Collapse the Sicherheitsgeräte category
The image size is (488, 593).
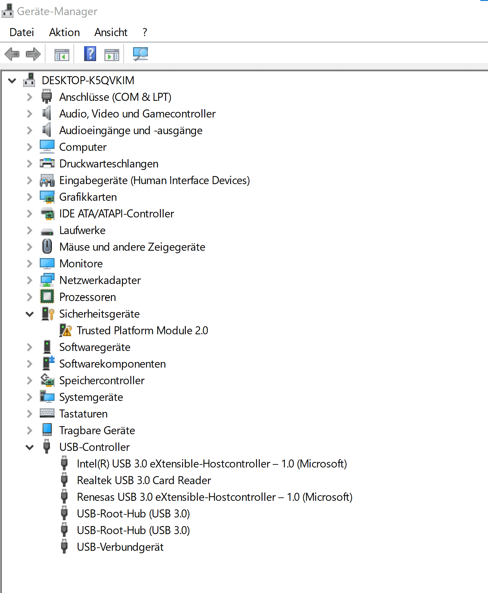[30, 314]
